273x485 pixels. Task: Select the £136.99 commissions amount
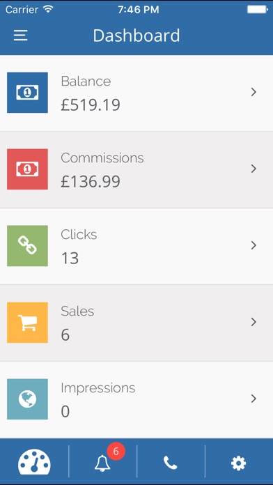point(91,182)
